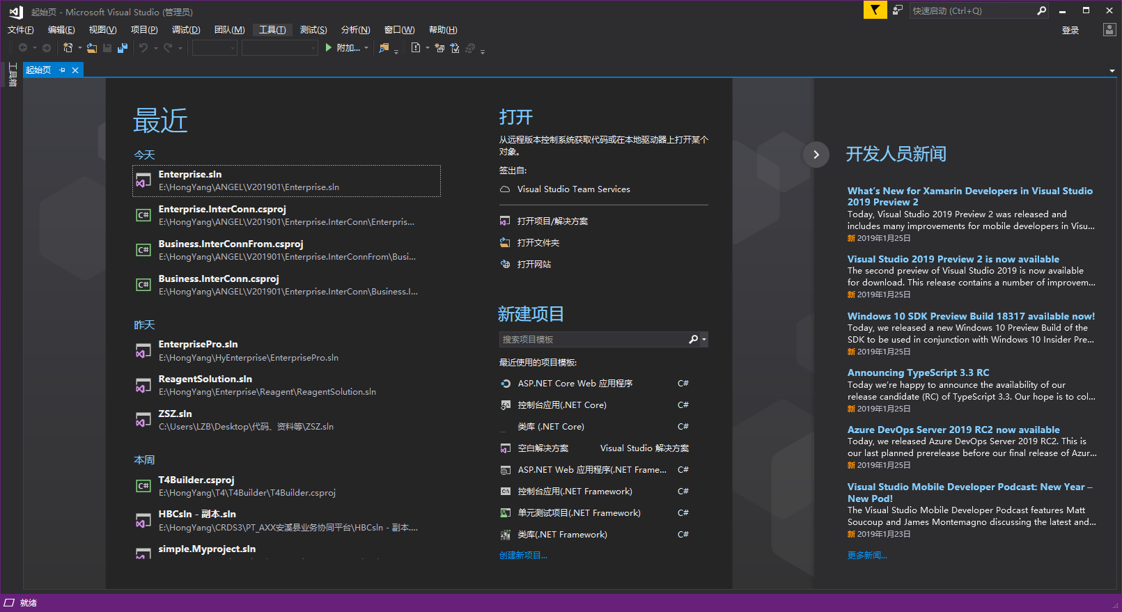Click the Redo toolbar icon

coord(168,47)
